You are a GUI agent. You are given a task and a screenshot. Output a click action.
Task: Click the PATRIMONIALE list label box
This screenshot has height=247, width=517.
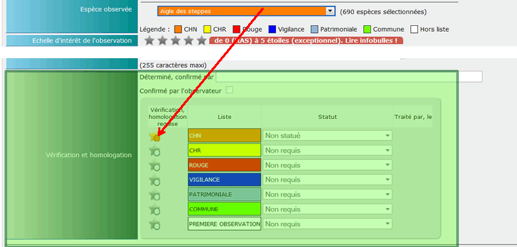224,194
